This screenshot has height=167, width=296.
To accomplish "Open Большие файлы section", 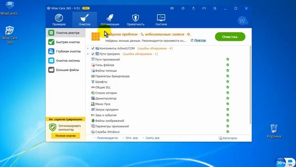I will (66, 70).
